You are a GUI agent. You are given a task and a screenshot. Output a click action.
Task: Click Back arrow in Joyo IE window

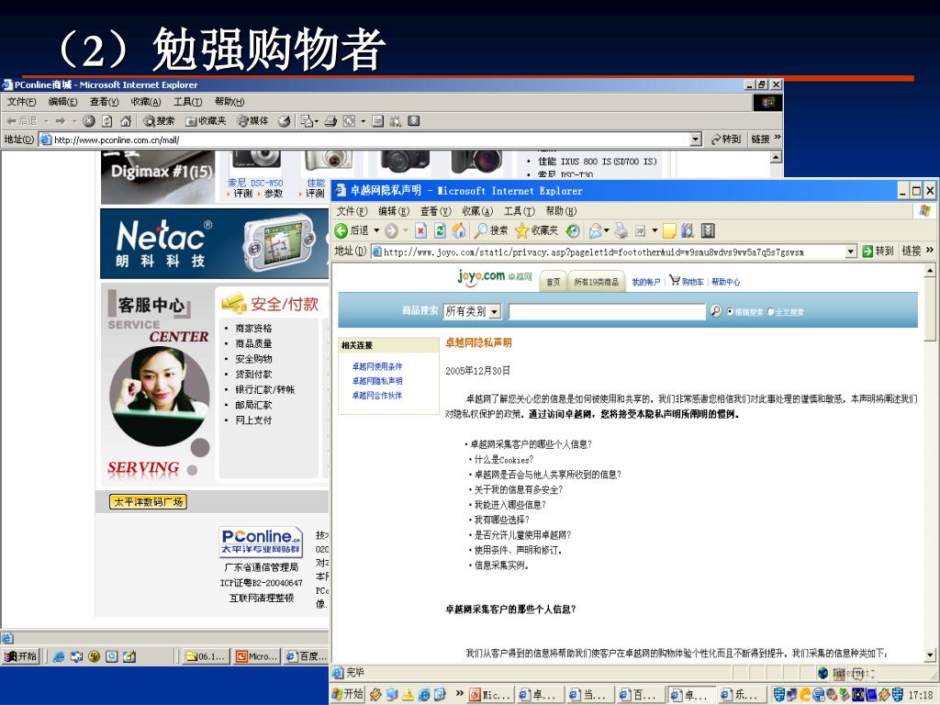[341, 230]
